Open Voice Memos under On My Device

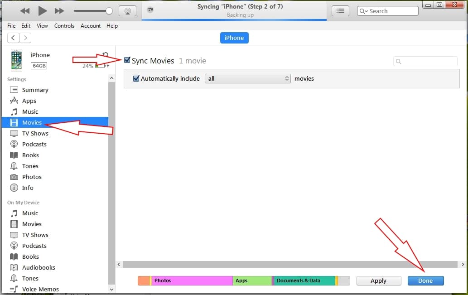pyautogui.click(x=55, y=289)
